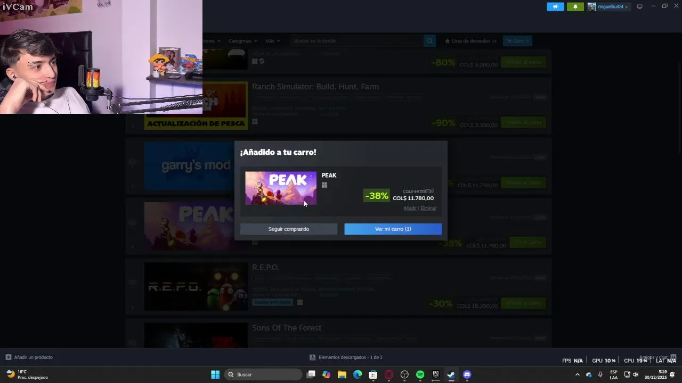682x383 pixels.
Task: Open Discord from the taskbar
Action: click(x=467, y=374)
